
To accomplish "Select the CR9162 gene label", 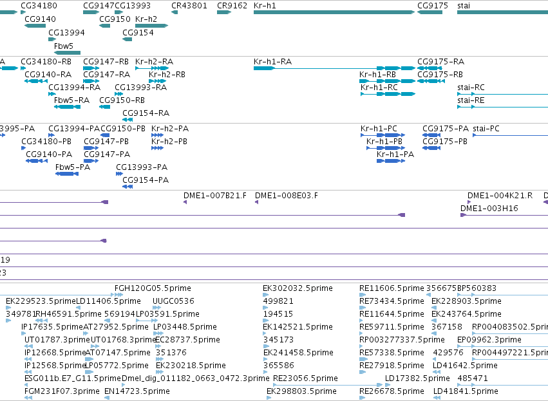I will (232, 6).
